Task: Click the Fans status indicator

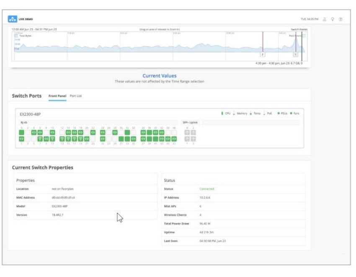Action: point(290,113)
